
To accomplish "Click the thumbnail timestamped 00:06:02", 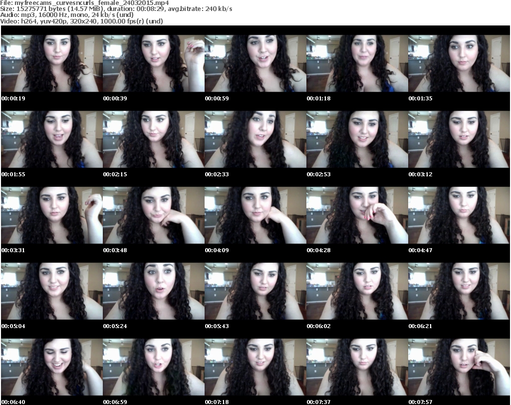I will tap(357, 291).
